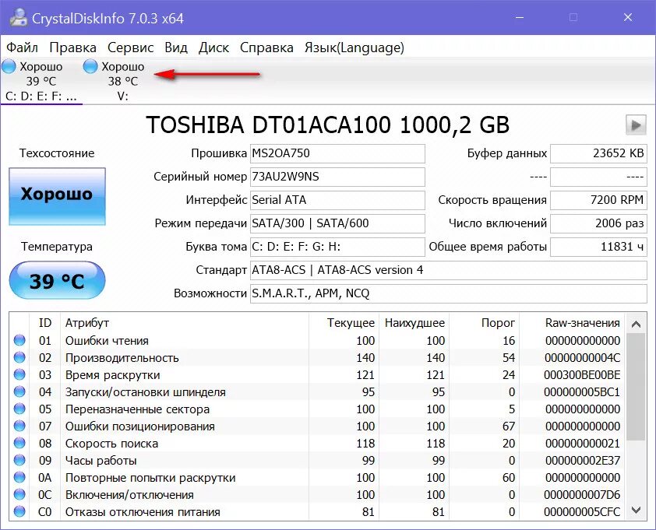Minimize the CrystalDiskInfo window
This screenshot has height=530, width=656.
tap(520, 18)
